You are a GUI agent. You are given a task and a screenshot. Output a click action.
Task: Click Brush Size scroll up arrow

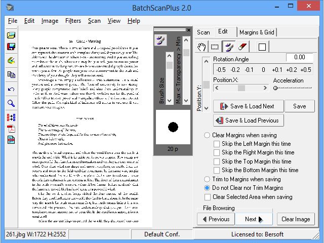pyautogui.click(x=170, y=56)
